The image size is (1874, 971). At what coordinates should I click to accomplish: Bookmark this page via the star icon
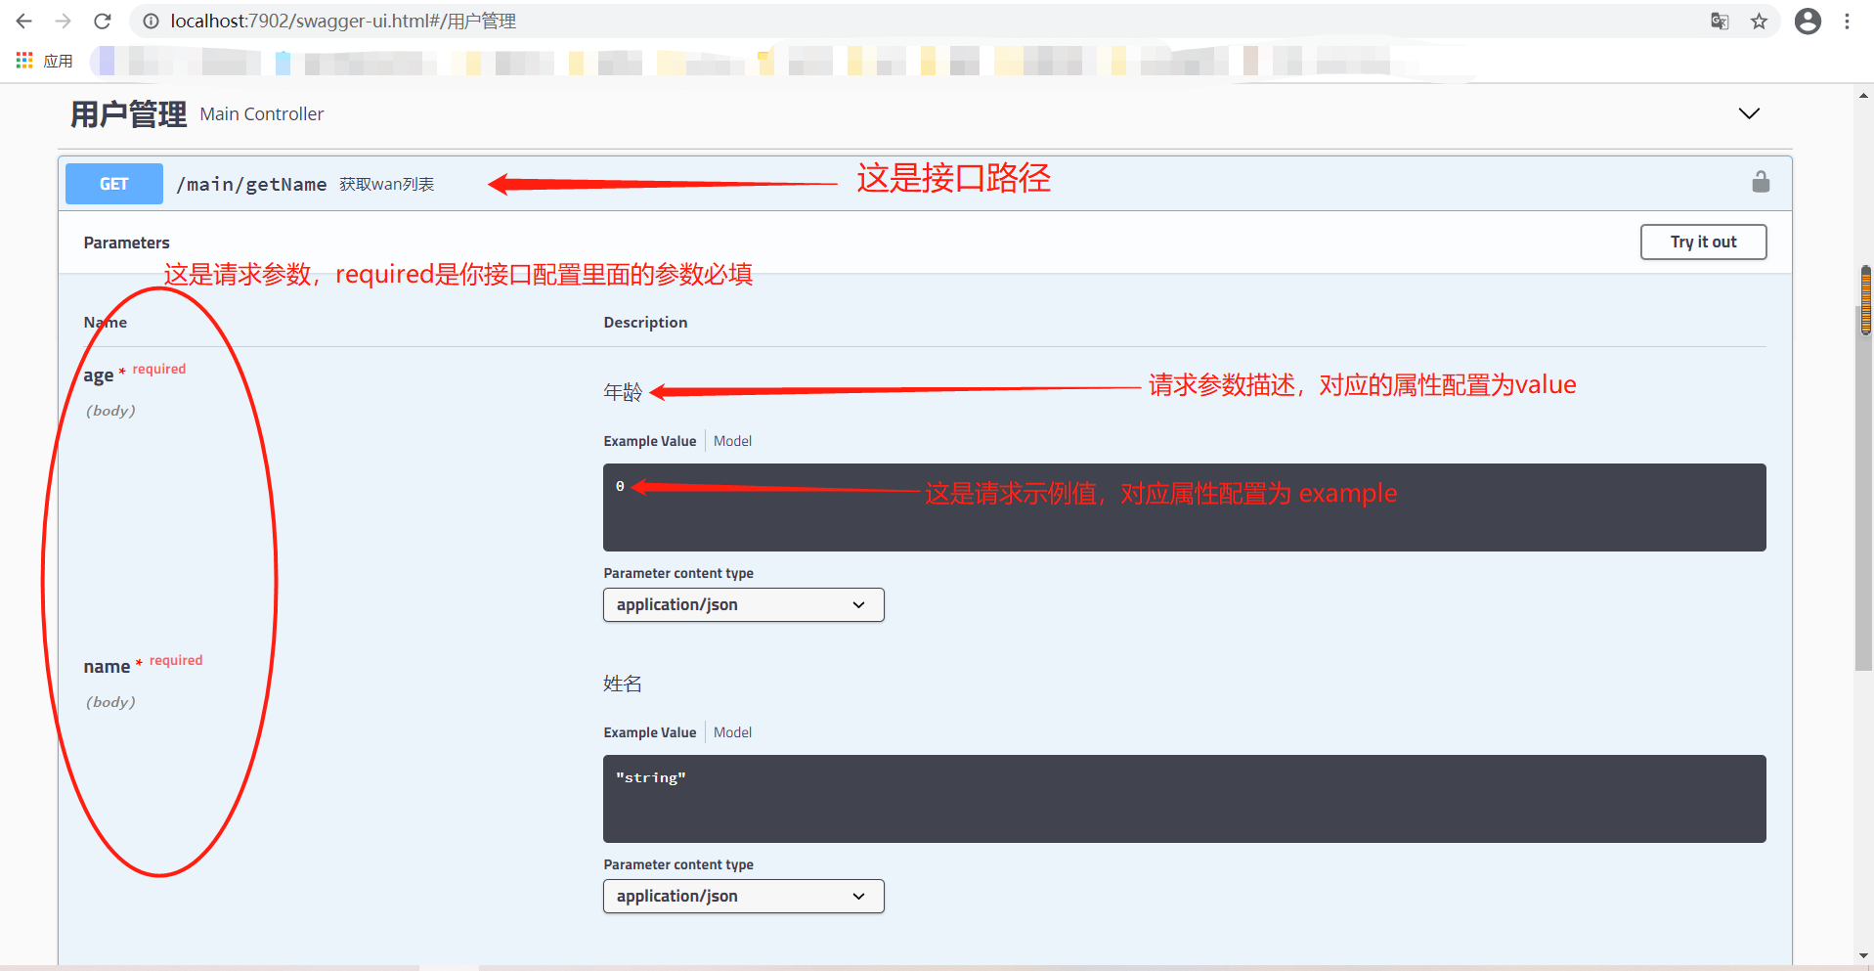click(1760, 21)
